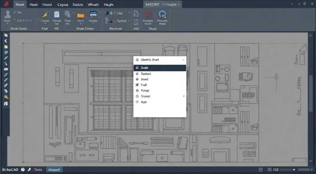Click the document title tab at top
The image size is (316, 174).
pos(162,4)
